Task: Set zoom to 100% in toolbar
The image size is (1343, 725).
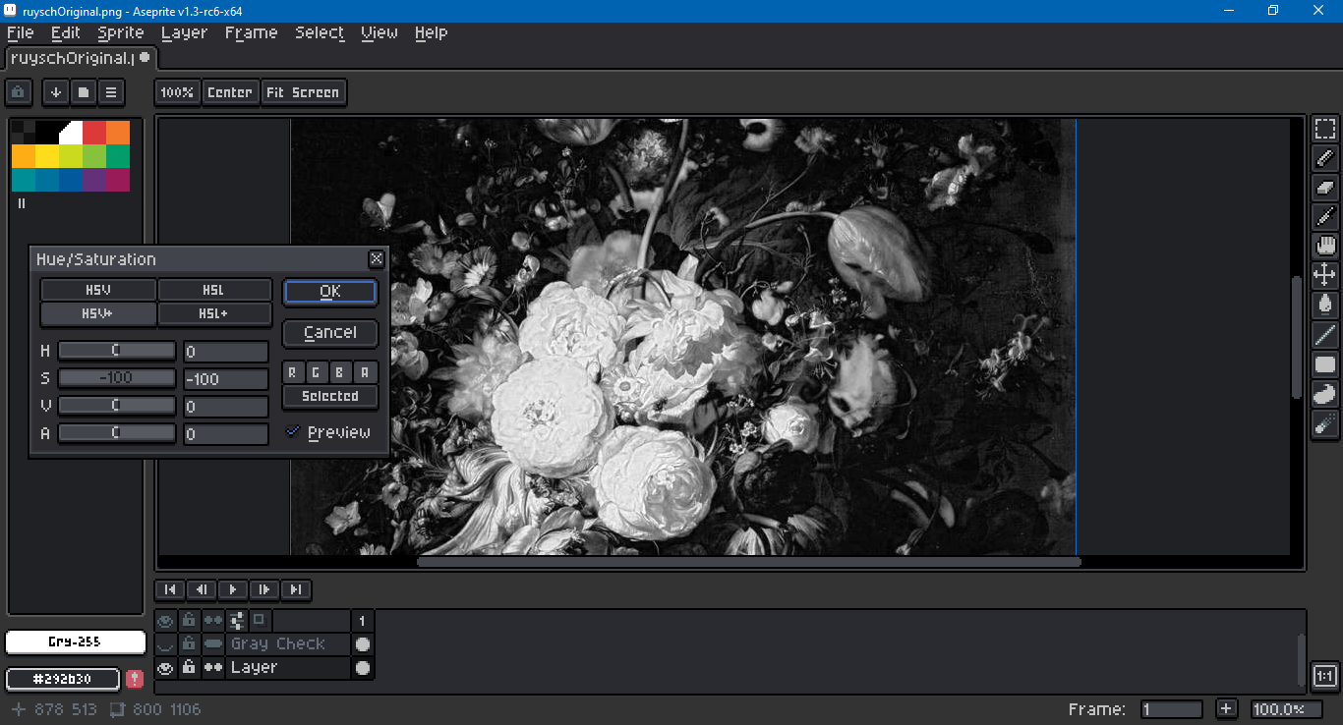Action: coord(177,92)
